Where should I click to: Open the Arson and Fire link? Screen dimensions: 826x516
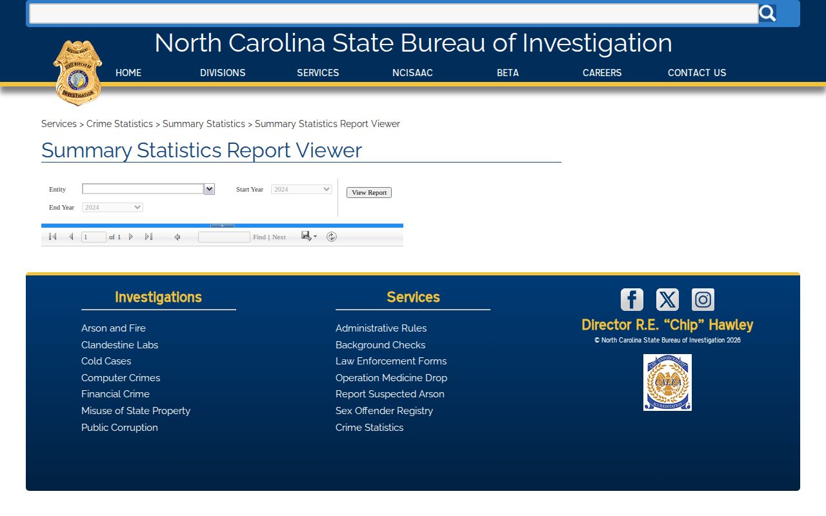coord(114,328)
